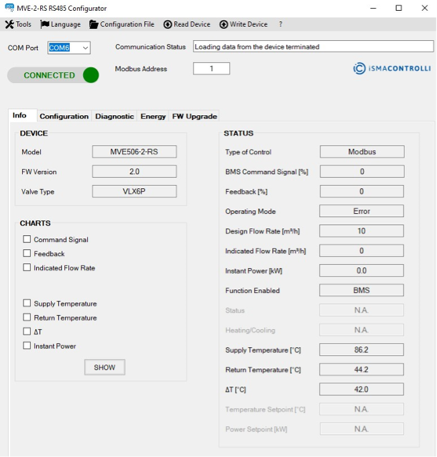
Task: Click the green connection status indicator
Action: 90,75
